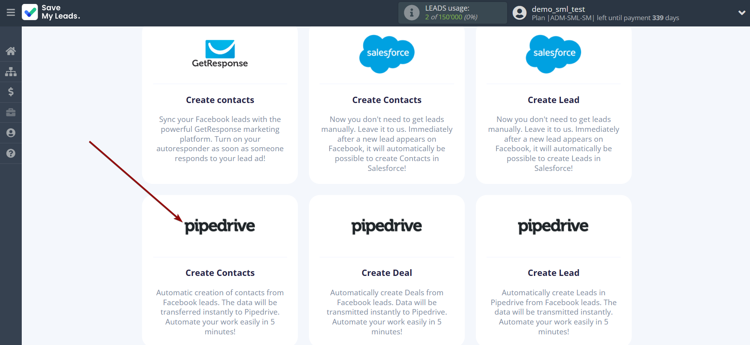Select Pipedrive Create Lead title

coord(553,273)
